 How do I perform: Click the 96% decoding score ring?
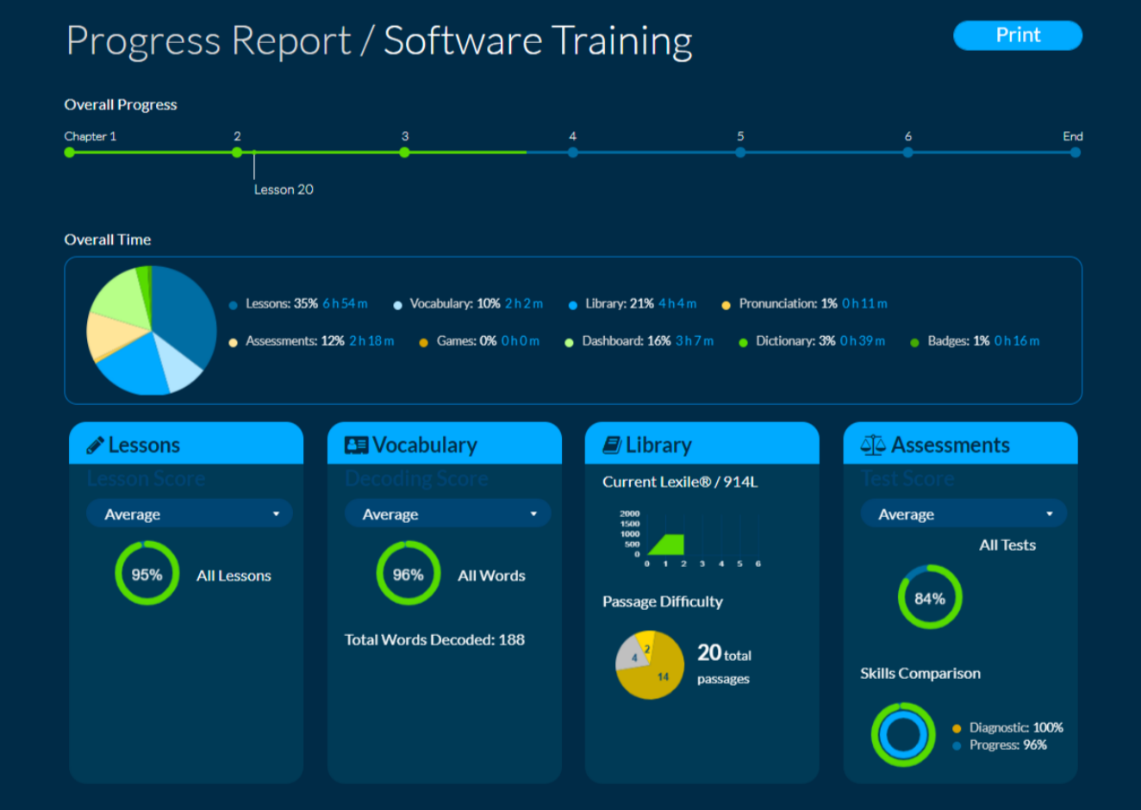click(x=408, y=573)
